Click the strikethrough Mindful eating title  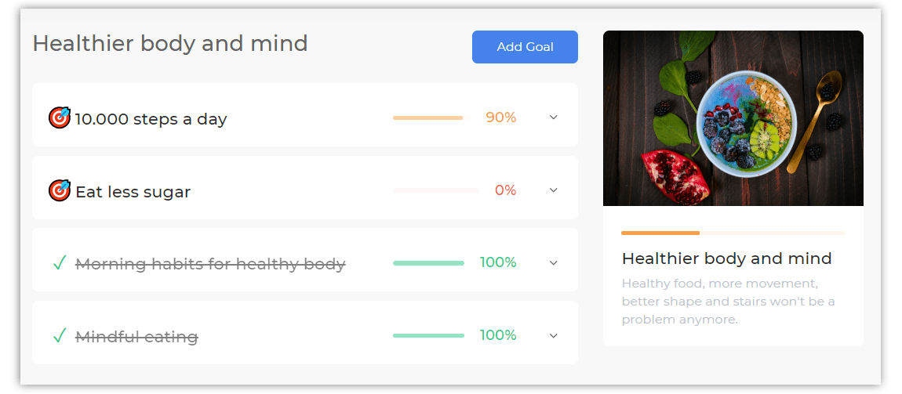pyautogui.click(x=137, y=337)
